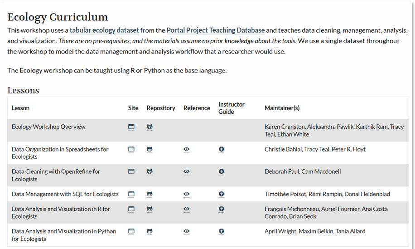Open instructor guide plus icon for R lesson
Screen dimensions: 415x249
221,209
